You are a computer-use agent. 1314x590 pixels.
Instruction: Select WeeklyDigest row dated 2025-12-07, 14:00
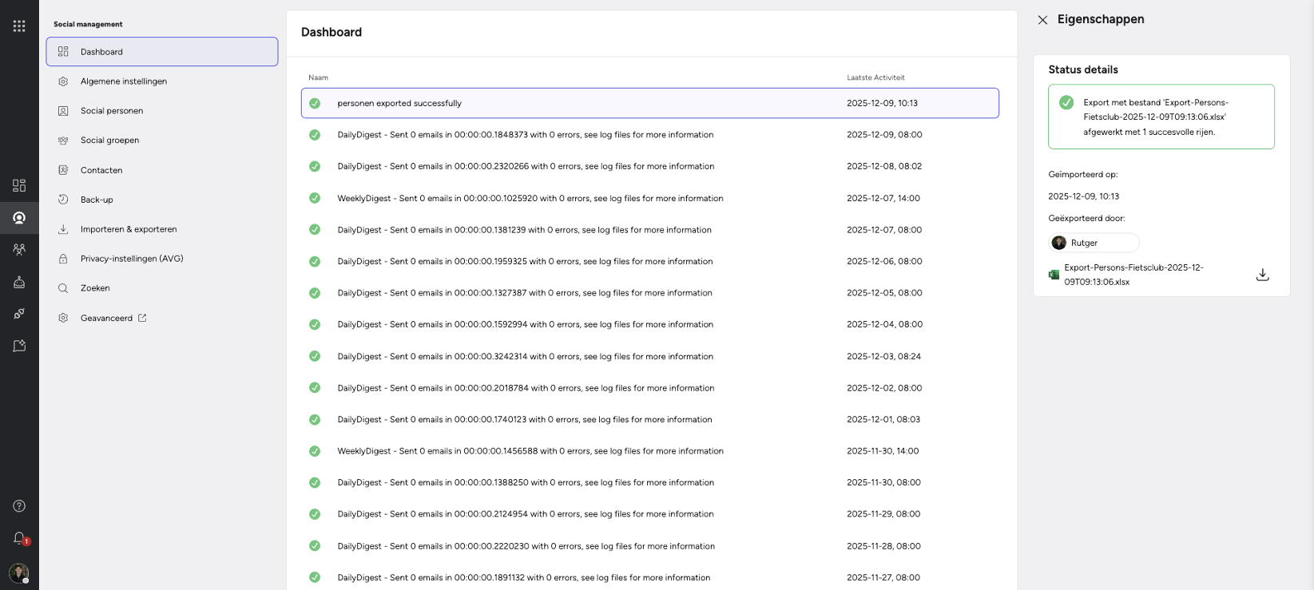pos(650,198)
